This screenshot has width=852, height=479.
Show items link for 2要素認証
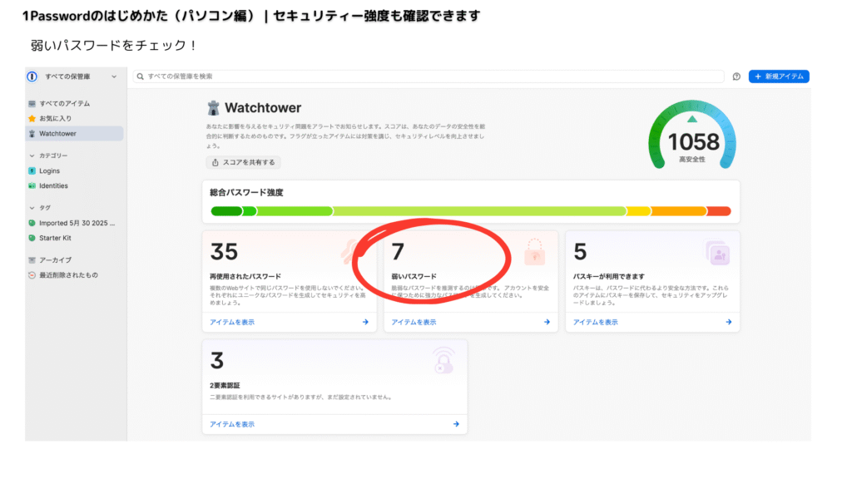click(232, 424)
